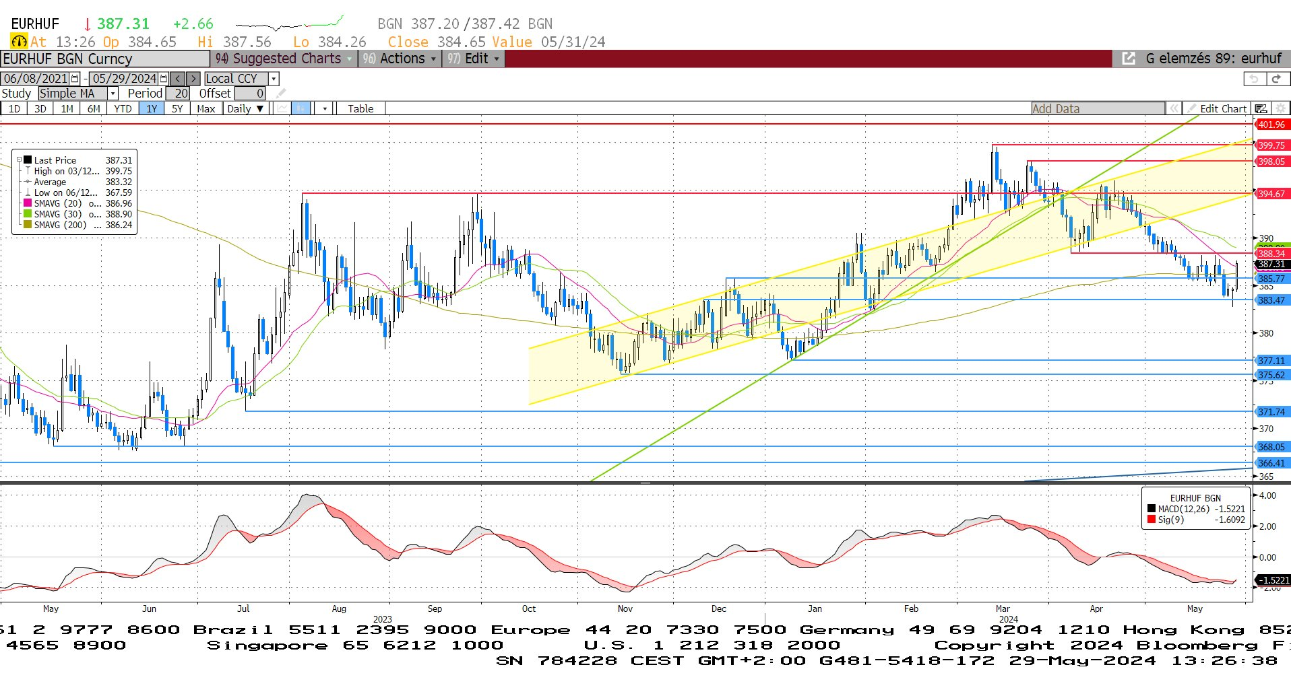Click the Average marker icon in the legend

click(28, 182)
